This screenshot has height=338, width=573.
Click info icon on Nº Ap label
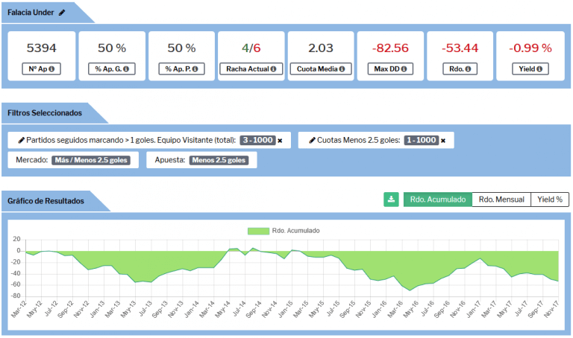click(x=52, y=70)
